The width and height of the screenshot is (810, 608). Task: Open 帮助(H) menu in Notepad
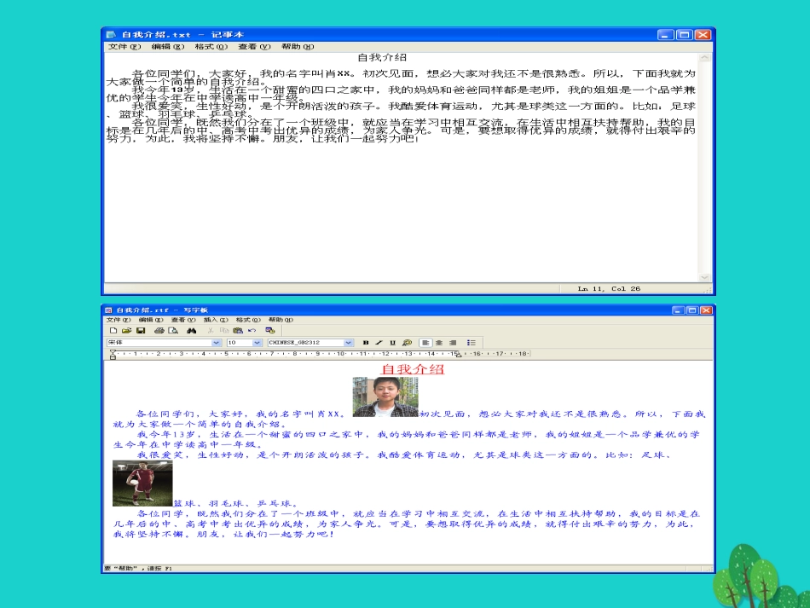click(x=298, y=47)
